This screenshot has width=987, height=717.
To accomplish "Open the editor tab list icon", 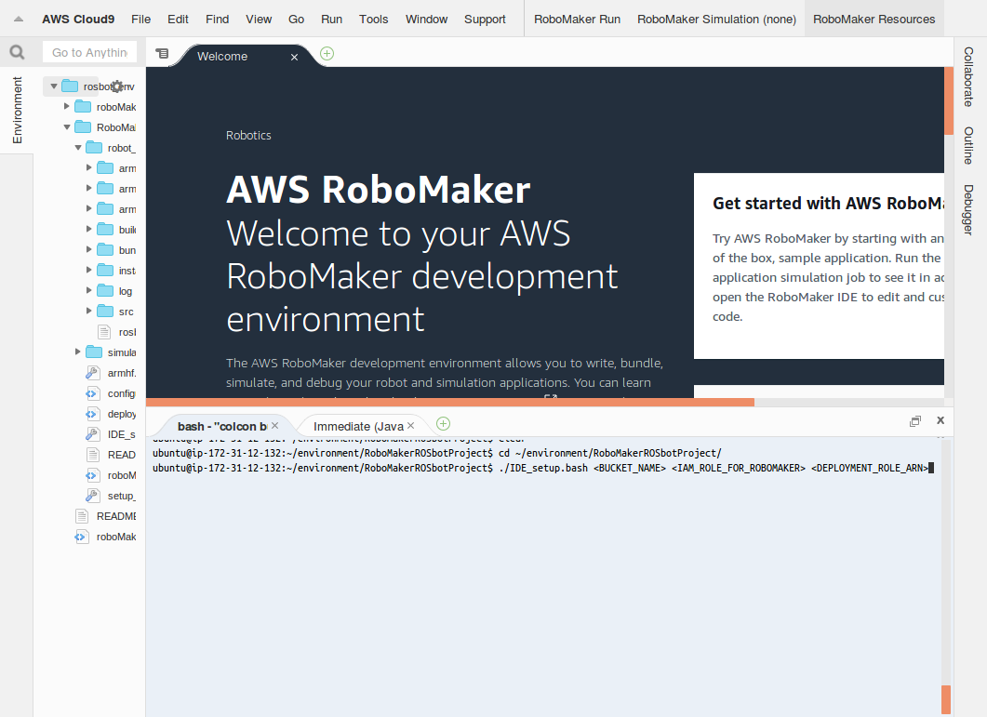I will [x=162, y=54].
